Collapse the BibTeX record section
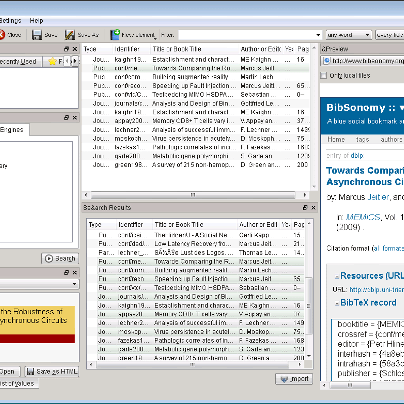Viewport: 404px width, 404px height. 337,303
